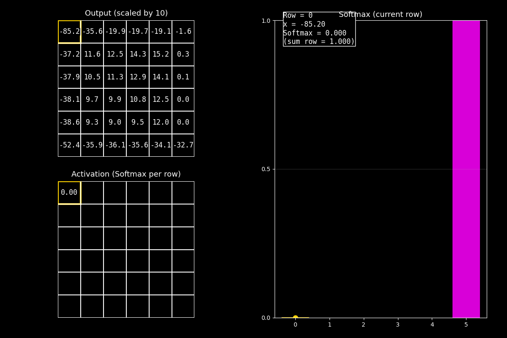This screenshot has width=507, height=338.
Task: Click the output cell showing -32.7
Action: click(x=183, y=145)
